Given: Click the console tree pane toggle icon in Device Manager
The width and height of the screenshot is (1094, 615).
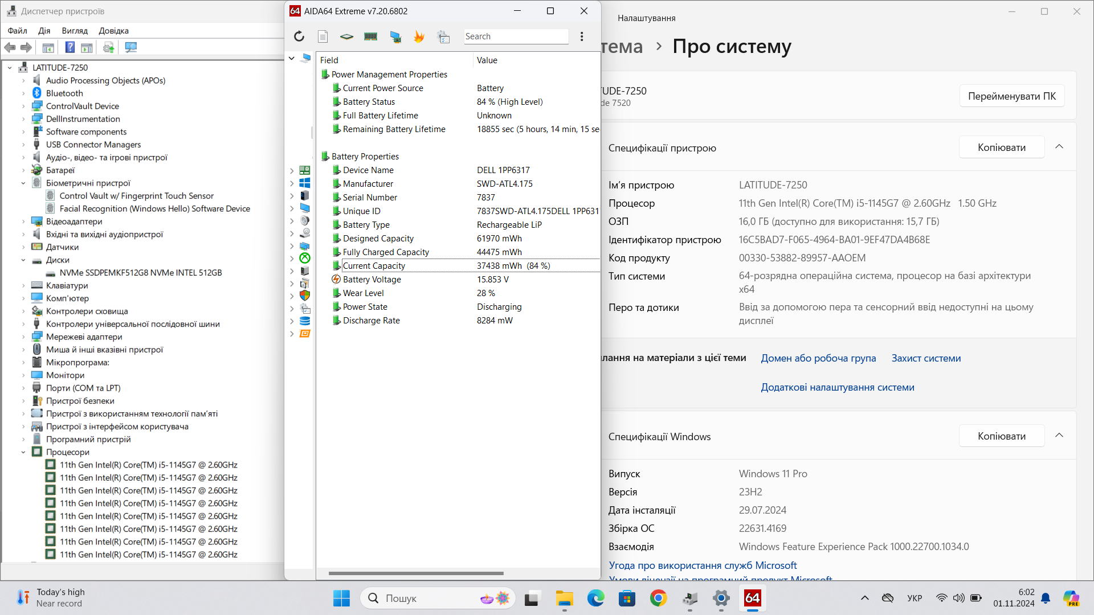Looking at the screenshot, I should [x=48, y=47].
